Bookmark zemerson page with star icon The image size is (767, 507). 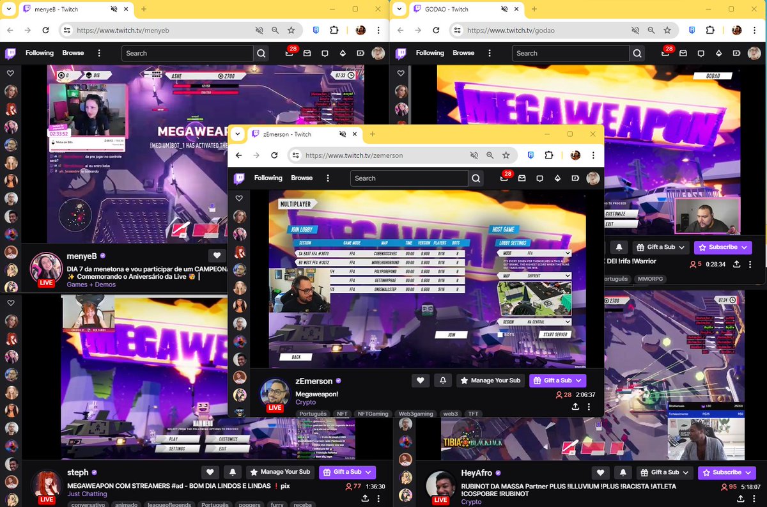click(506, 155)
